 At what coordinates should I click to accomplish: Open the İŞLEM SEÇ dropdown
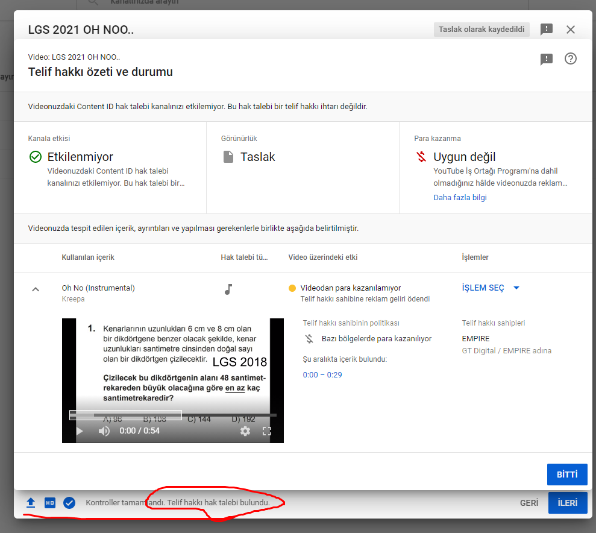click(491, 288)
